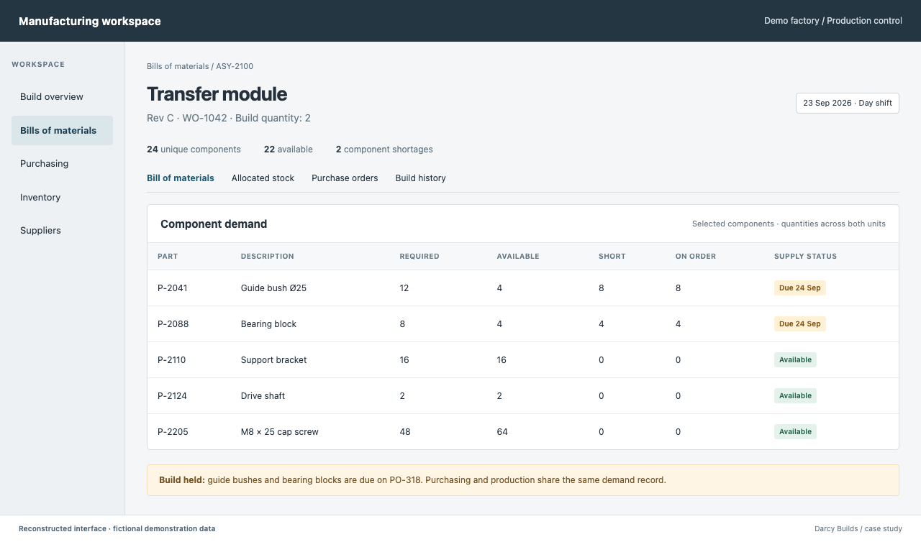Click the Bills of materials breadcrumb link

click(x=178, y=66)
